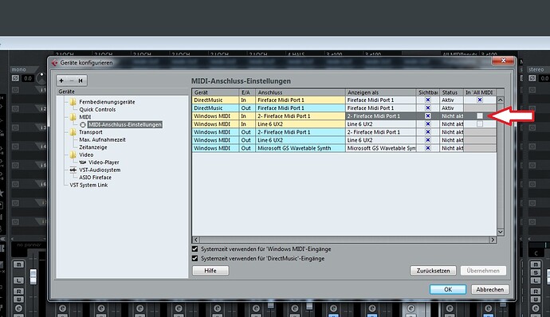Image resolution: width=550 pixels, height=317 pixels.
Task: Open the Fernbedienungsgeräte folder icon
Action: 73,102
